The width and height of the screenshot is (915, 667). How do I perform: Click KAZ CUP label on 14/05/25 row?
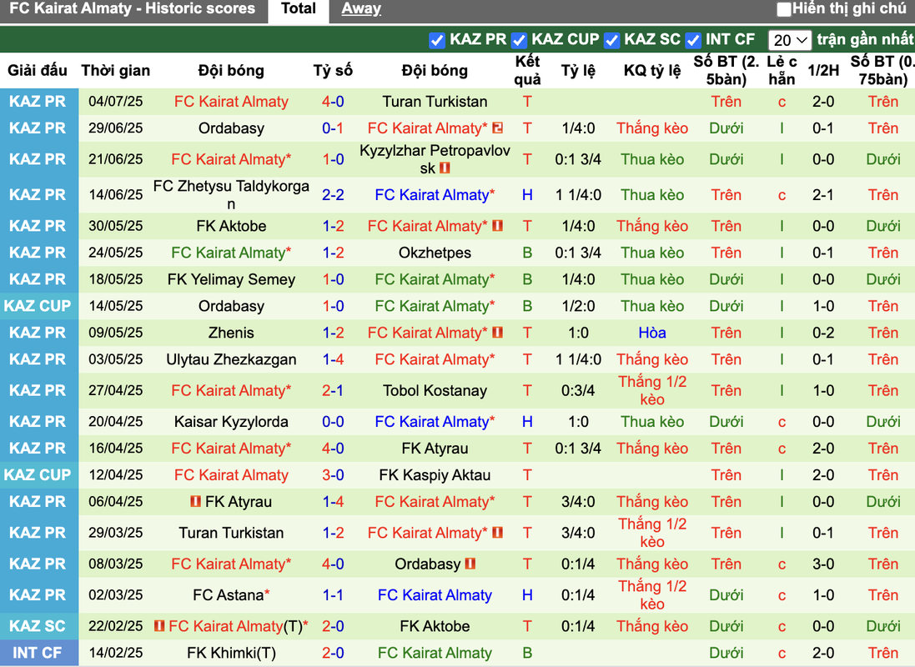[37, 306]
